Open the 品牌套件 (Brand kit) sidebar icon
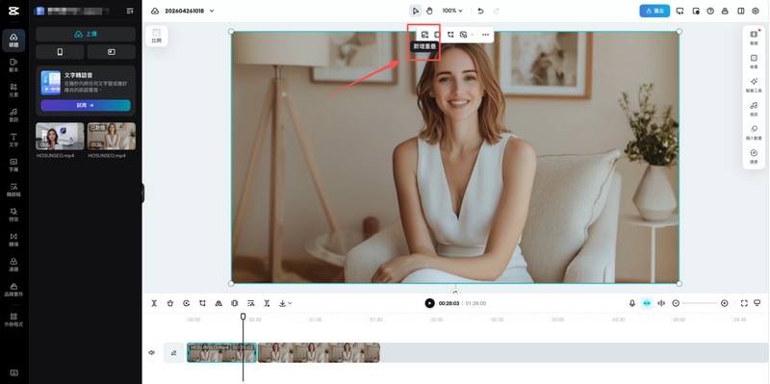Image resolution: width=770 pixels, height=384 pixels. pyautogui.click(x=13, y=290)
